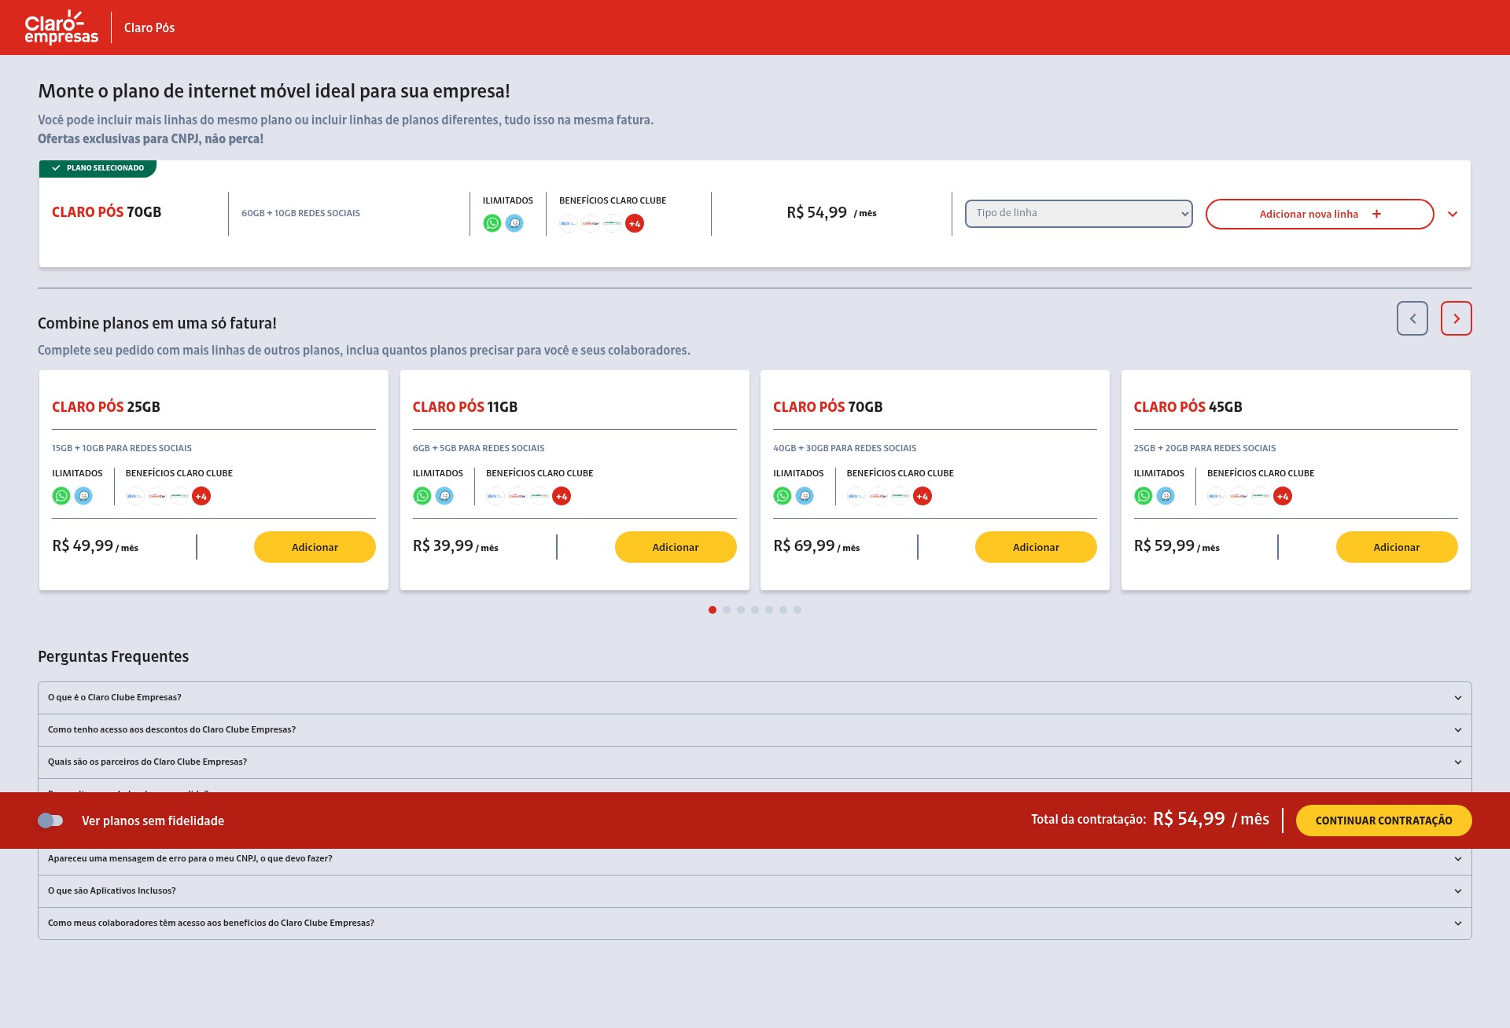1510x1028 pixels.
Task: Click 'CLARO PÓS 25GB' card title
Action: coord(106,407)
